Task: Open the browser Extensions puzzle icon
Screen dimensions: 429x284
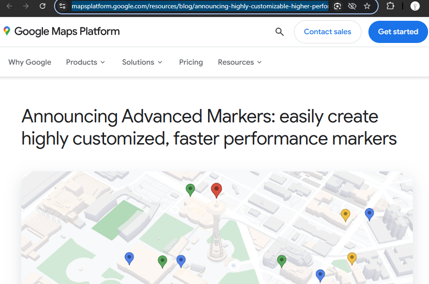Action: 391,6
